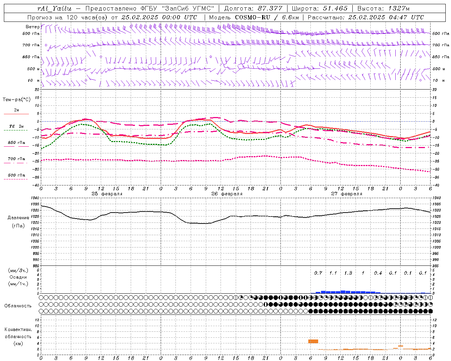Click the (км) convective cloud unit label
451x361 pixels.
point(18,343)
